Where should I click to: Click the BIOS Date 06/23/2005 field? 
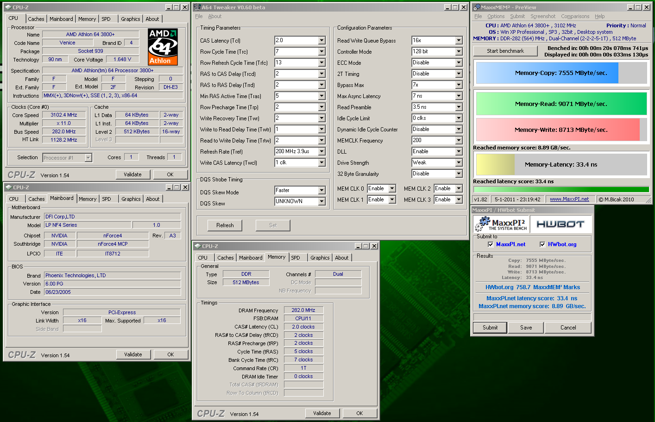(x=112, y=292)
